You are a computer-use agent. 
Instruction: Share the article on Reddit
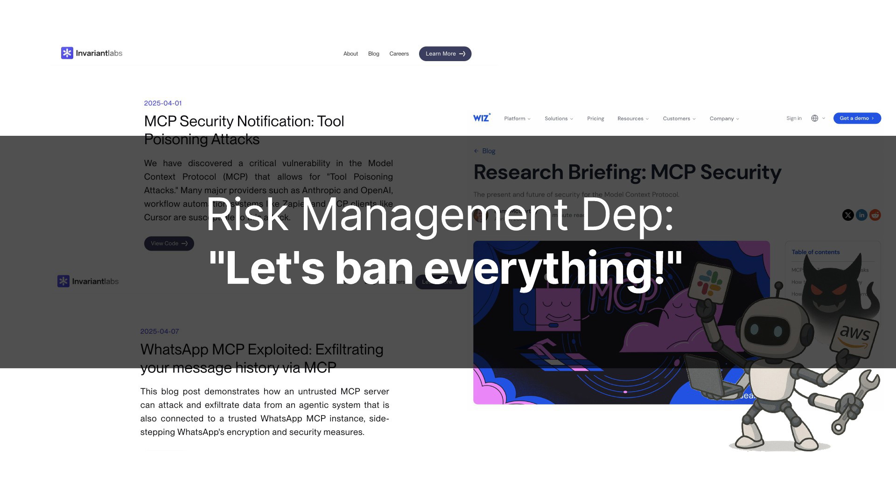[875, 215]
